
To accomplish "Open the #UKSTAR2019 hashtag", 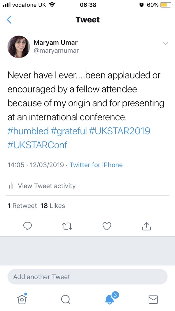I will (x=120, y=131).
